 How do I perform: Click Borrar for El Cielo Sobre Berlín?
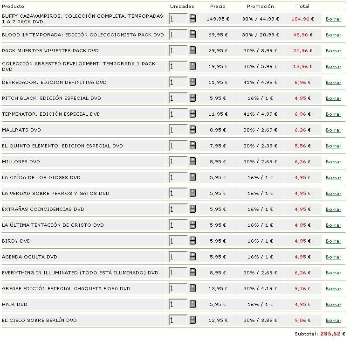tap(333, 321)
